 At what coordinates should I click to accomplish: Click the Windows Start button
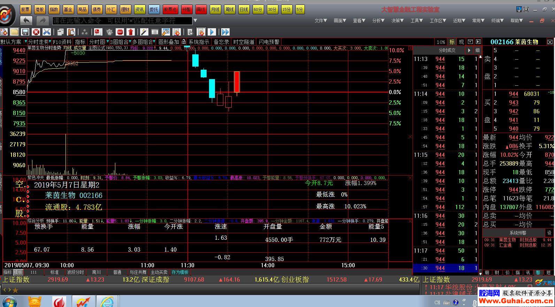[x=9, y=301]
